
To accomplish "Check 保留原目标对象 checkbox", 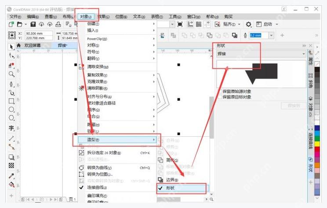I will pyautogui.click(x=220, y=97).
